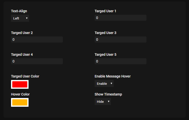Viewport: 189px width, 120px height.
Task: Focus the Targed User 2 text box
Action: (x=37, y=39)
